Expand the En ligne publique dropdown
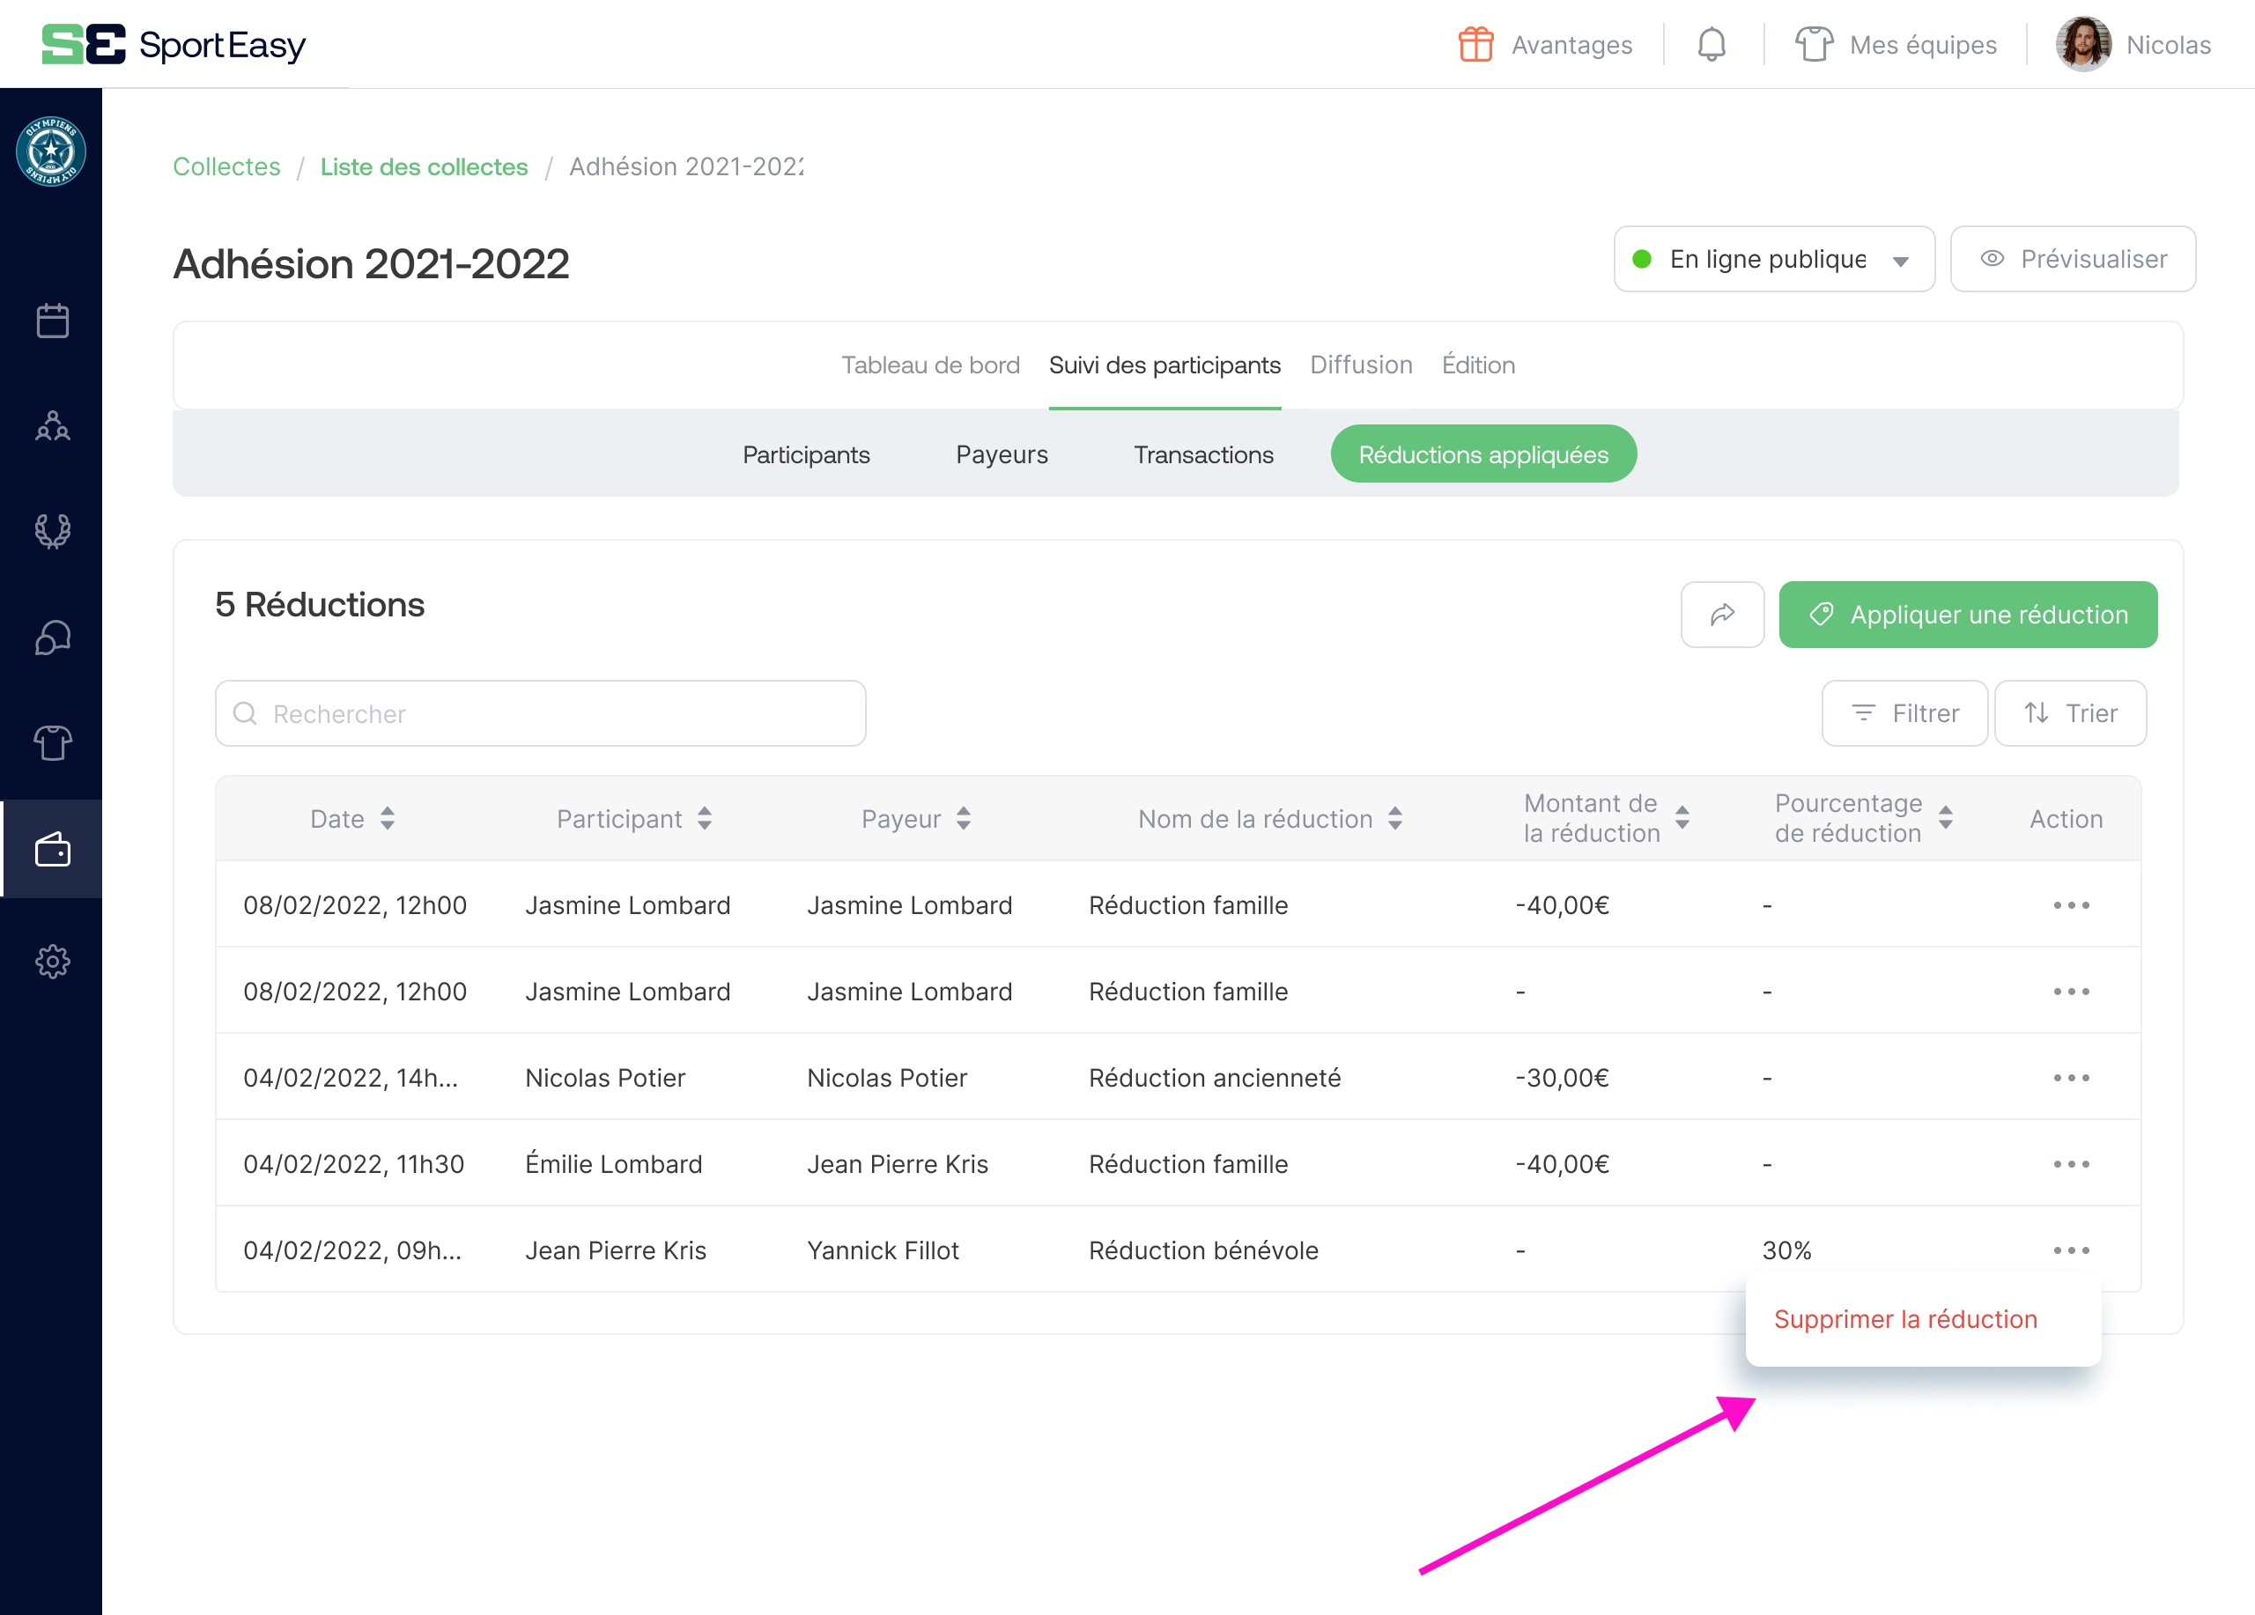 1773,260
